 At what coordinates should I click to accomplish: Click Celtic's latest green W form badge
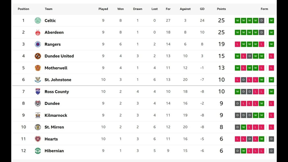[271, 21]
